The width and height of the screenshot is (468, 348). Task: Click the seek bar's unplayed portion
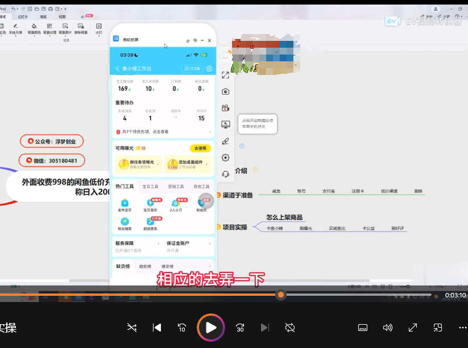pos(358,295)
